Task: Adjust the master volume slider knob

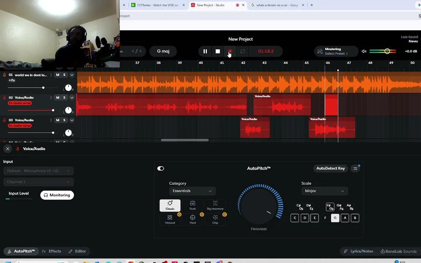Action: coord(387,51)
